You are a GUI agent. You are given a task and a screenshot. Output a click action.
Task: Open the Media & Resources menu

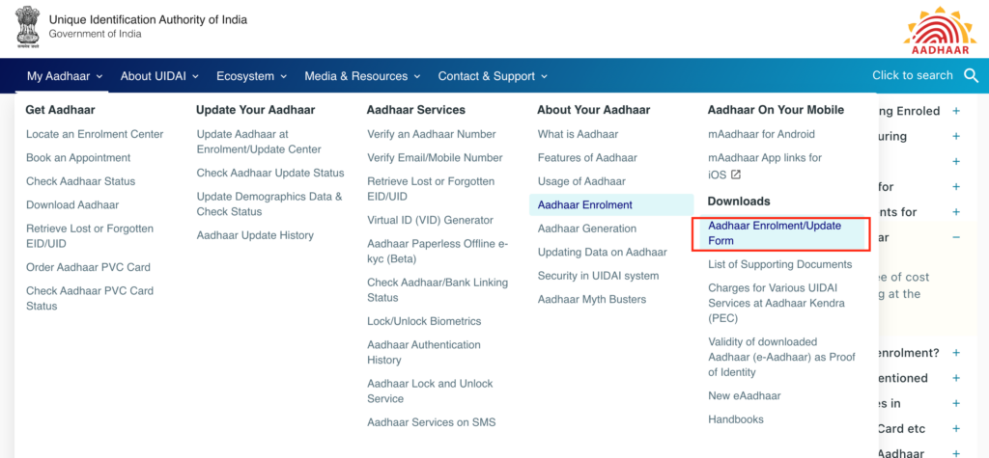[362, 76]
